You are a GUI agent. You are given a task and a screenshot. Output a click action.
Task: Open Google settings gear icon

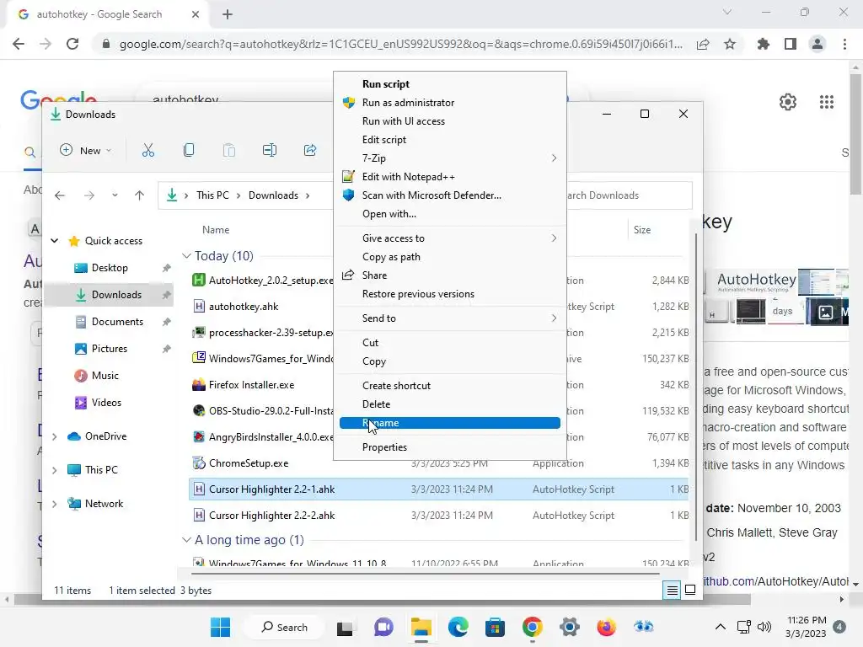pos(788,102)
